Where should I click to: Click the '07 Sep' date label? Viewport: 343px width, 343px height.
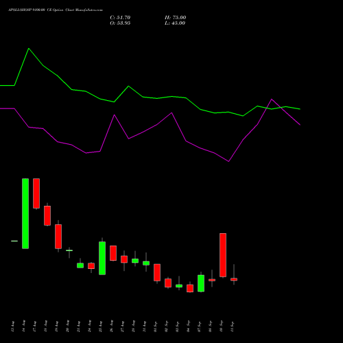tap(200, 326)
